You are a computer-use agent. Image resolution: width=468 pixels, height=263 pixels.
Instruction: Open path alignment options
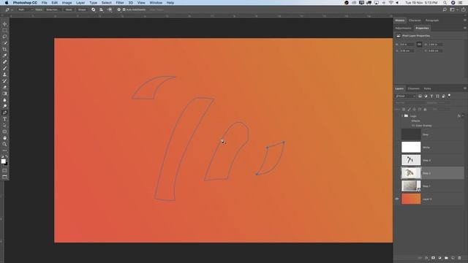click(x=102, y=9)
